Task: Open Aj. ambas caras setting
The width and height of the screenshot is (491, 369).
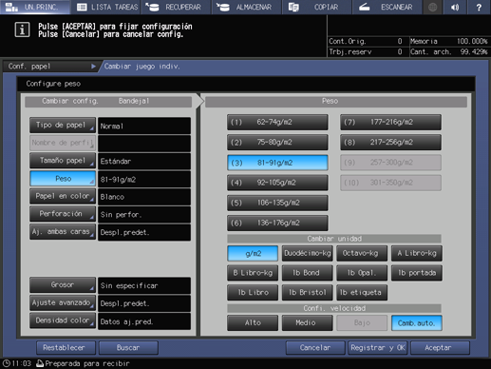Action: 63,232
